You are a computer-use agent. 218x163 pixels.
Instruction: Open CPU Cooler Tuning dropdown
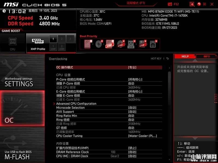[x=109, y=136]
